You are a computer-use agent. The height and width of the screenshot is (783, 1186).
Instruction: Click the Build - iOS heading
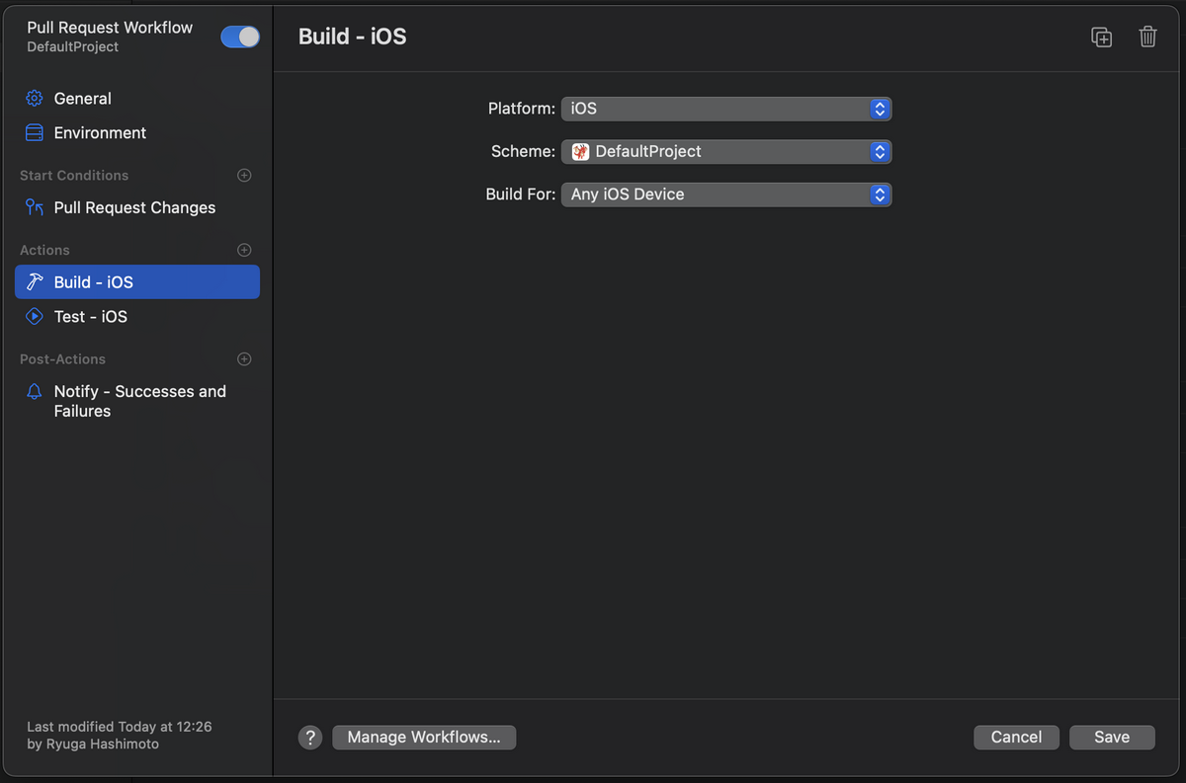pos(353,37)
